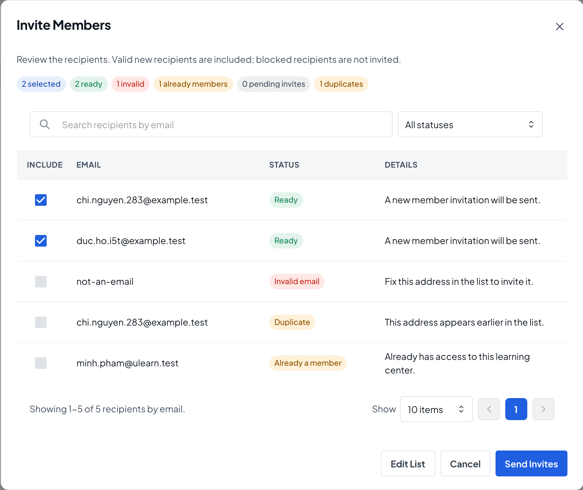Screen dimensions: 583x490
Task: Click the Cancel button
Action: coord(465,463)
